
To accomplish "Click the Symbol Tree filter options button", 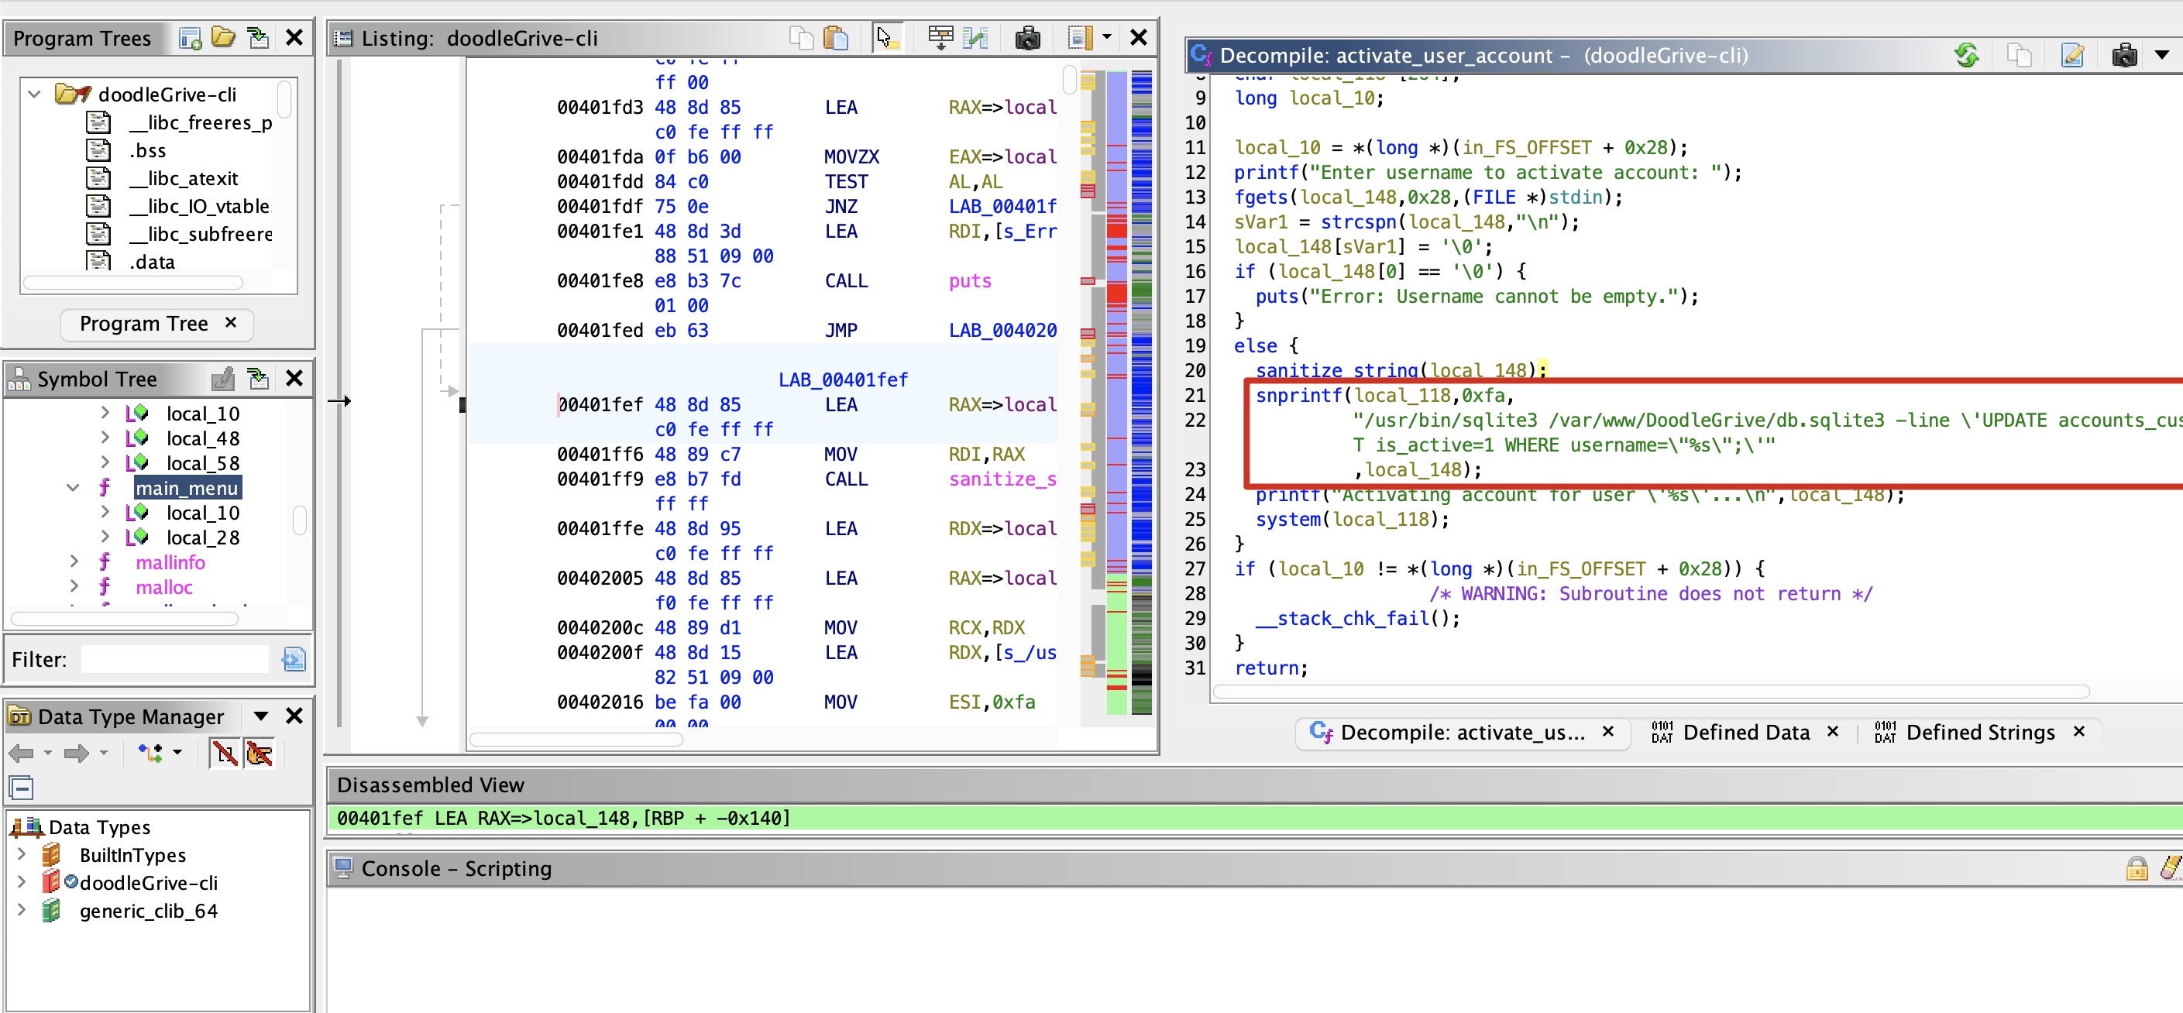I will pos(294,659).
